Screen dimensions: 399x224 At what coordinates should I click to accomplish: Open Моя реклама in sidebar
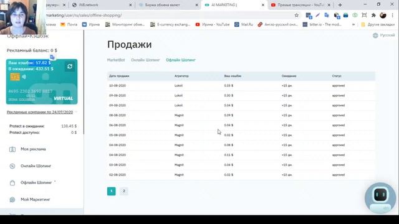coord(33,149)
